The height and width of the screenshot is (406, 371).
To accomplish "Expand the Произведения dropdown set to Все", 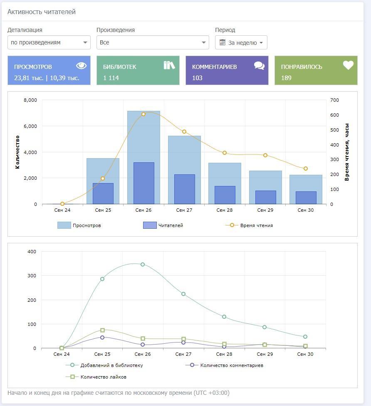I will [152, 42].
